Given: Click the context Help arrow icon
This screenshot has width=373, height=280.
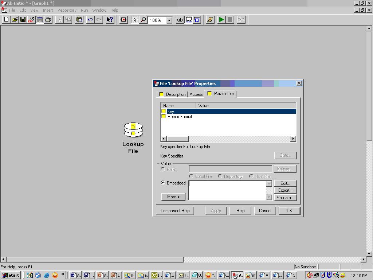Looking at the screenshot, I should (110, 20).
